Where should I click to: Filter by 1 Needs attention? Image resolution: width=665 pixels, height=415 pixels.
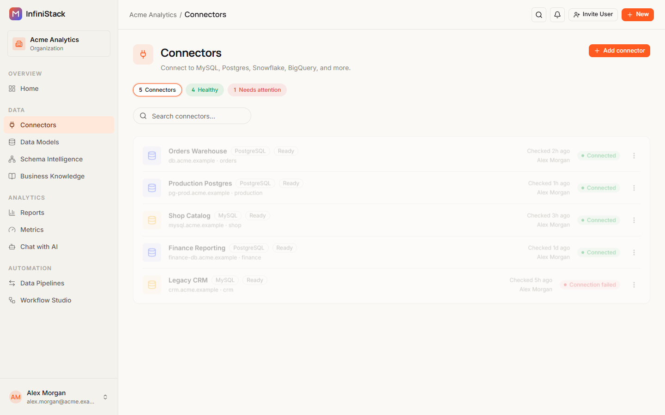tap(257, 90)
